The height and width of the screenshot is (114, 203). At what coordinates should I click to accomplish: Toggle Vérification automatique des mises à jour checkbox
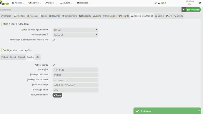54,40
